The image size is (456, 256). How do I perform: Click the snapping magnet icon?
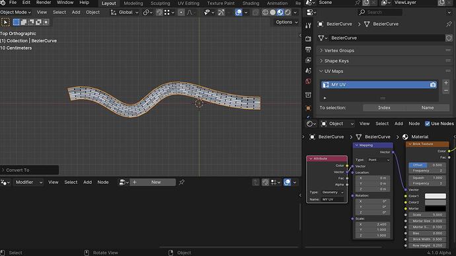(159, 12)
